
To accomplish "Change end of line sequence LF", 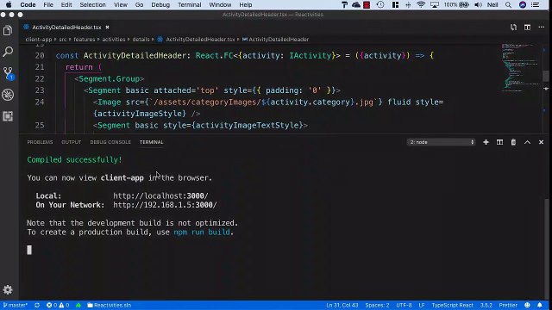I will tap(422, 305).
